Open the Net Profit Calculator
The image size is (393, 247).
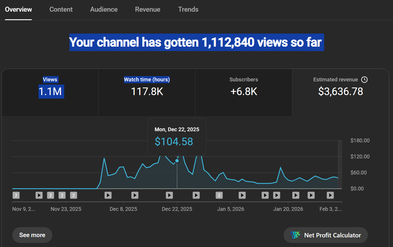click(x=326, y=235)
